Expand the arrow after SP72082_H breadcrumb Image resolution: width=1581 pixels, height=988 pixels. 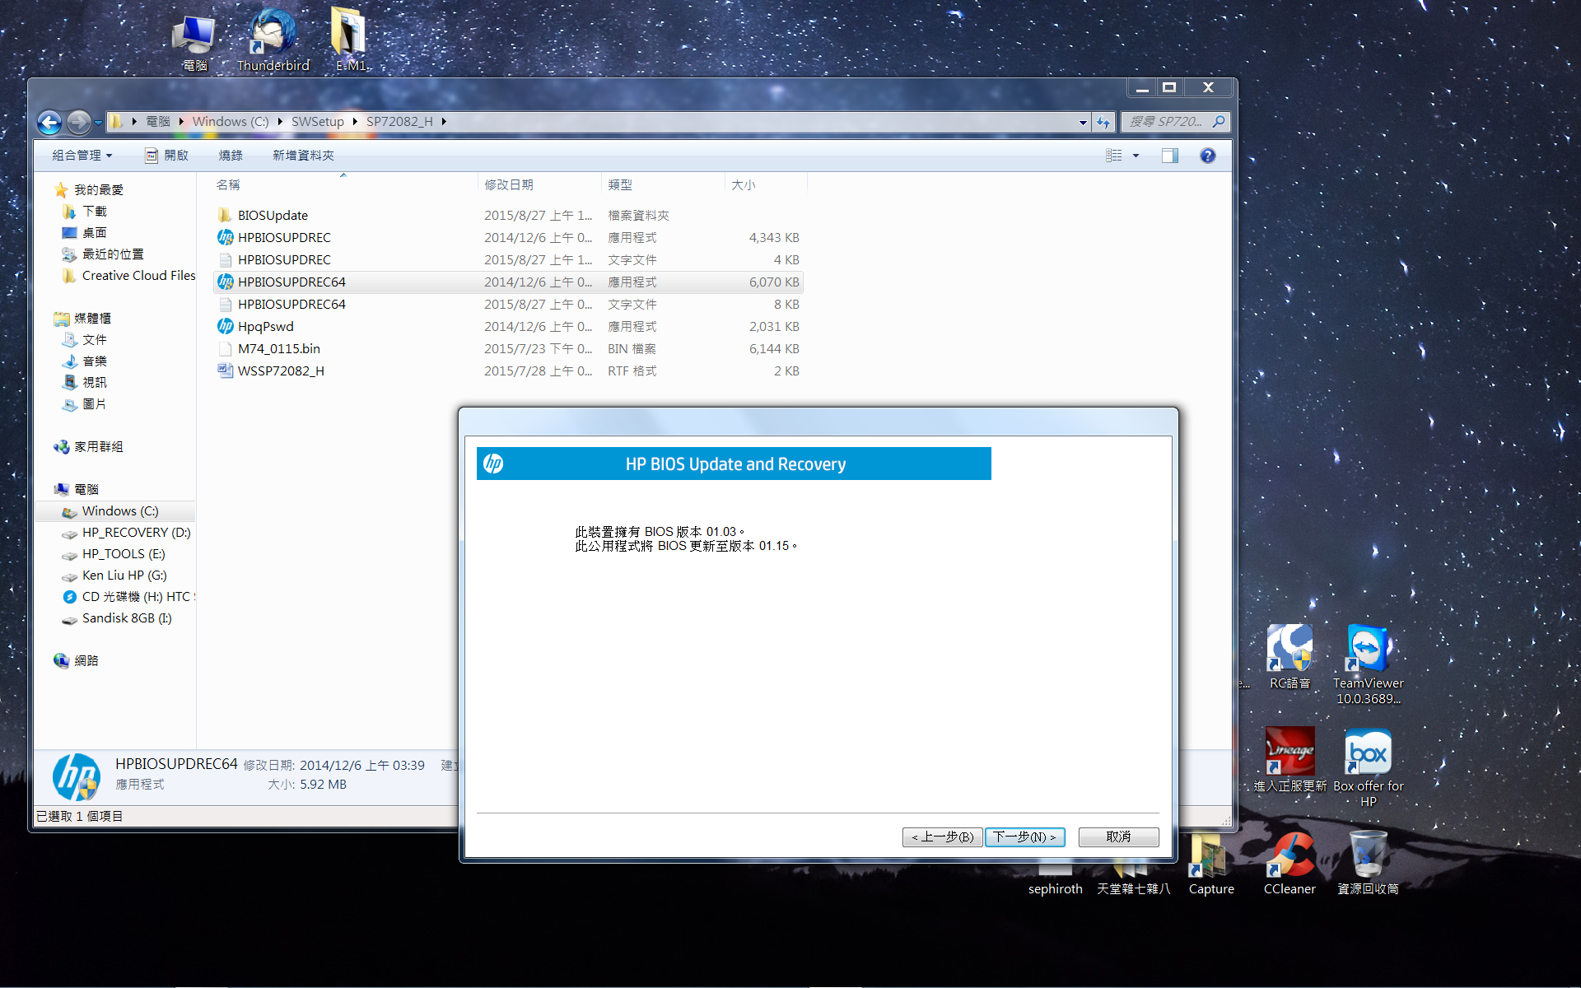point(444,122)
